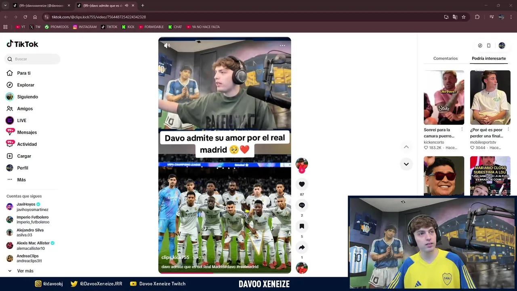Open '¿Por qué es peor perder una final' thumbnail
This screenshot has height=291, width=517.
point(490,97)
